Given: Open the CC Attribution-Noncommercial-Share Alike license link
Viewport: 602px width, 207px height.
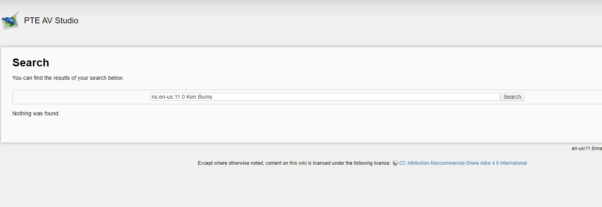Looking at the screenshot, I should click(463, 163).
